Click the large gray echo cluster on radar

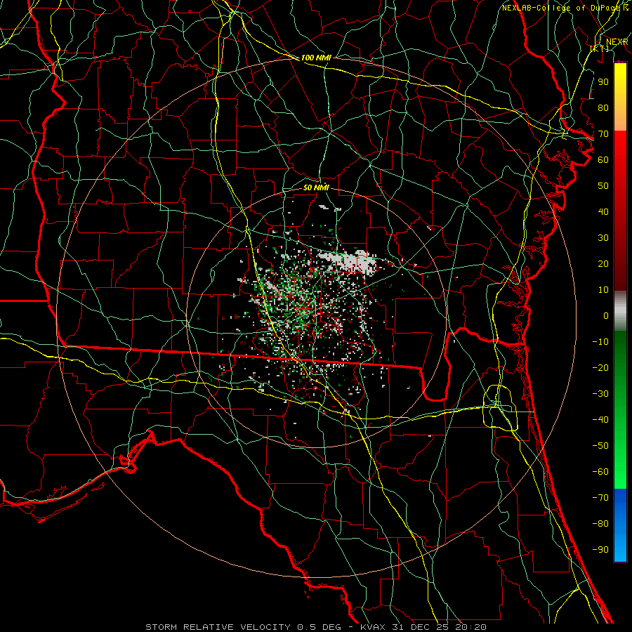pyautogui.click(x=350, y=261)
